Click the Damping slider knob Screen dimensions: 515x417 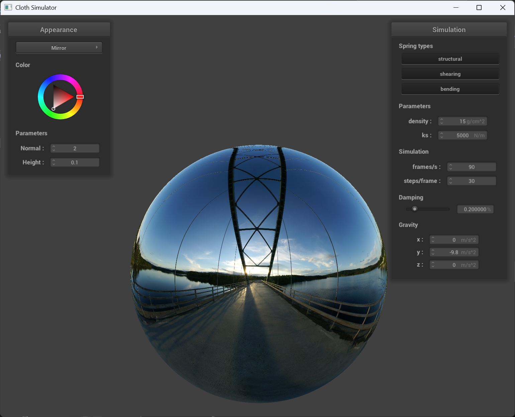click(x=415, y=209)
